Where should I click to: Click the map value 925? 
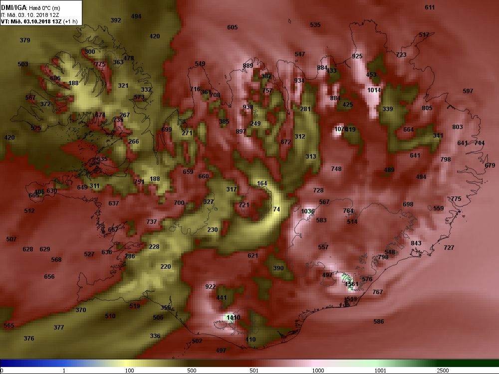pos(357,56)
